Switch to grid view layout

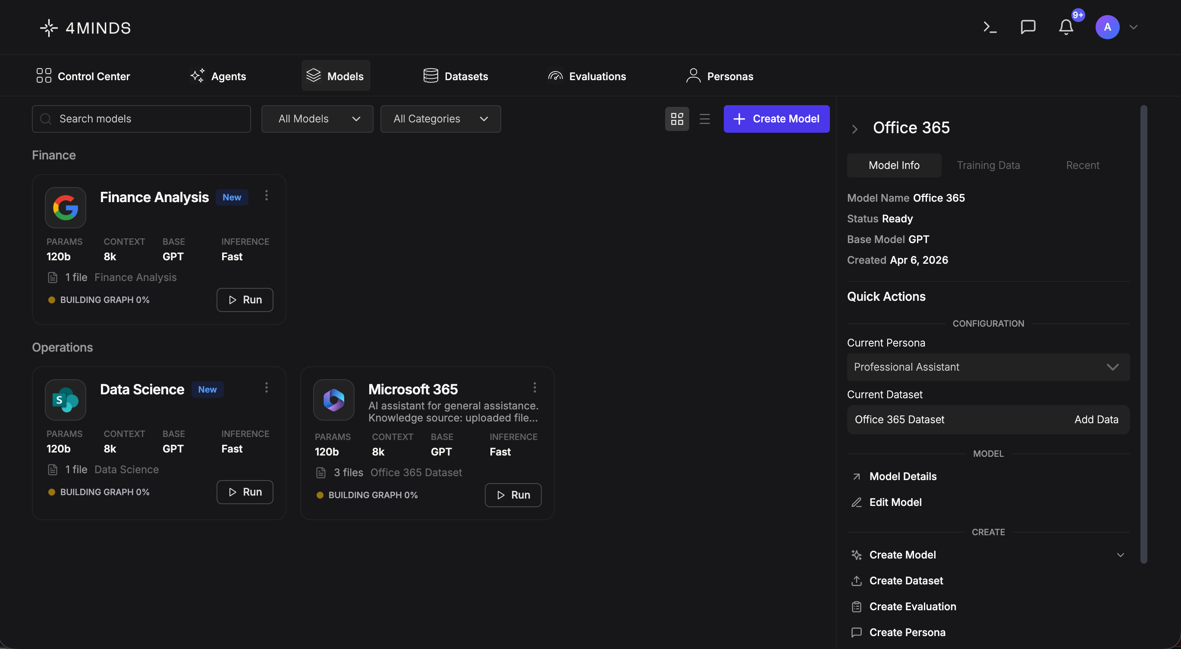(677, 119)
